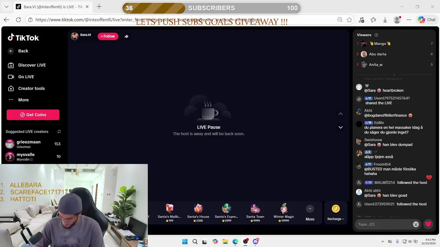Open viewer Abu darta profile
440x247 pixels.
378,54
